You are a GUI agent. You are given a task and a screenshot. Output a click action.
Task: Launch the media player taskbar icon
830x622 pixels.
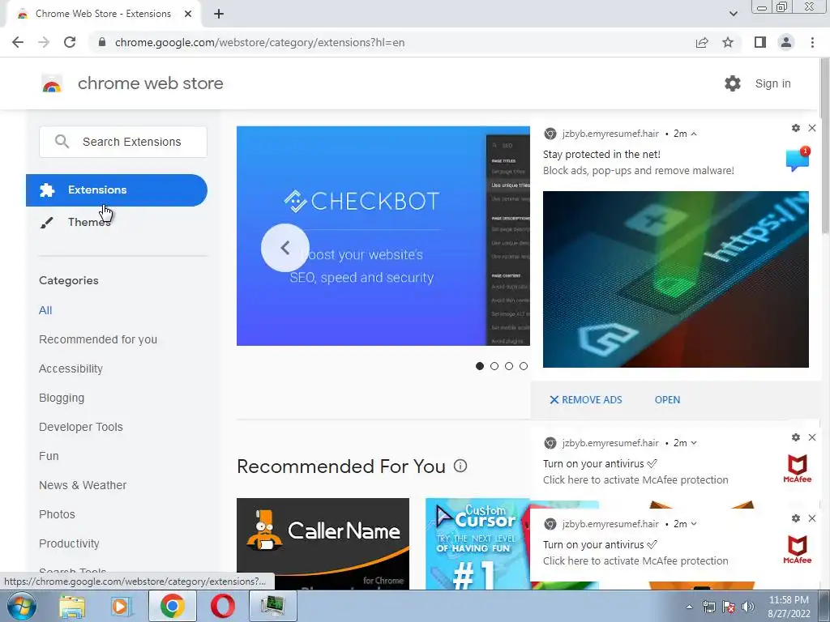click(x=122, y=606)
